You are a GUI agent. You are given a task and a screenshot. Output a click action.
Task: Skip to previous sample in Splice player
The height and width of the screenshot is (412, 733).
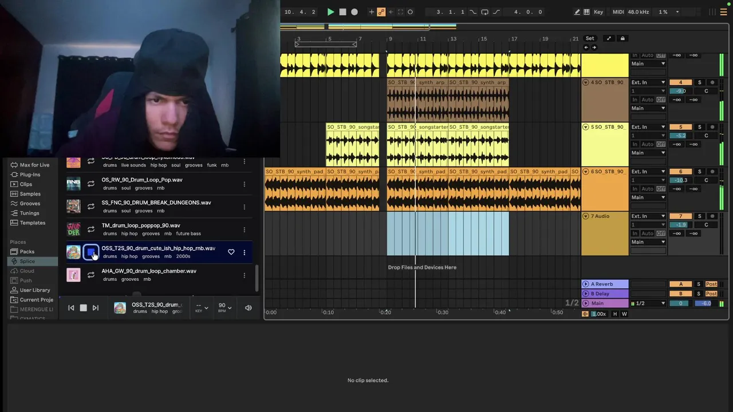point(71,308)
